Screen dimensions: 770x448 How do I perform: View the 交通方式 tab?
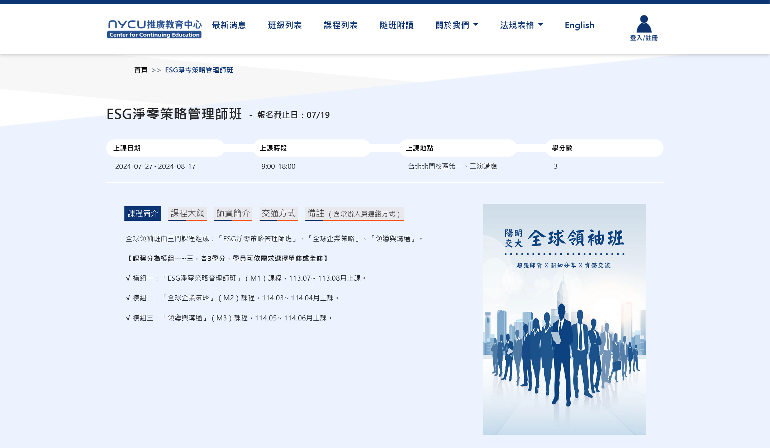point(279,213)
